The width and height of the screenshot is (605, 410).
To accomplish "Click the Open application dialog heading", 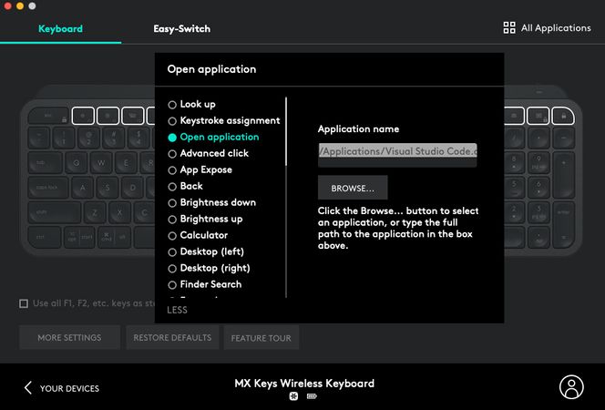I will pos(211,69).
